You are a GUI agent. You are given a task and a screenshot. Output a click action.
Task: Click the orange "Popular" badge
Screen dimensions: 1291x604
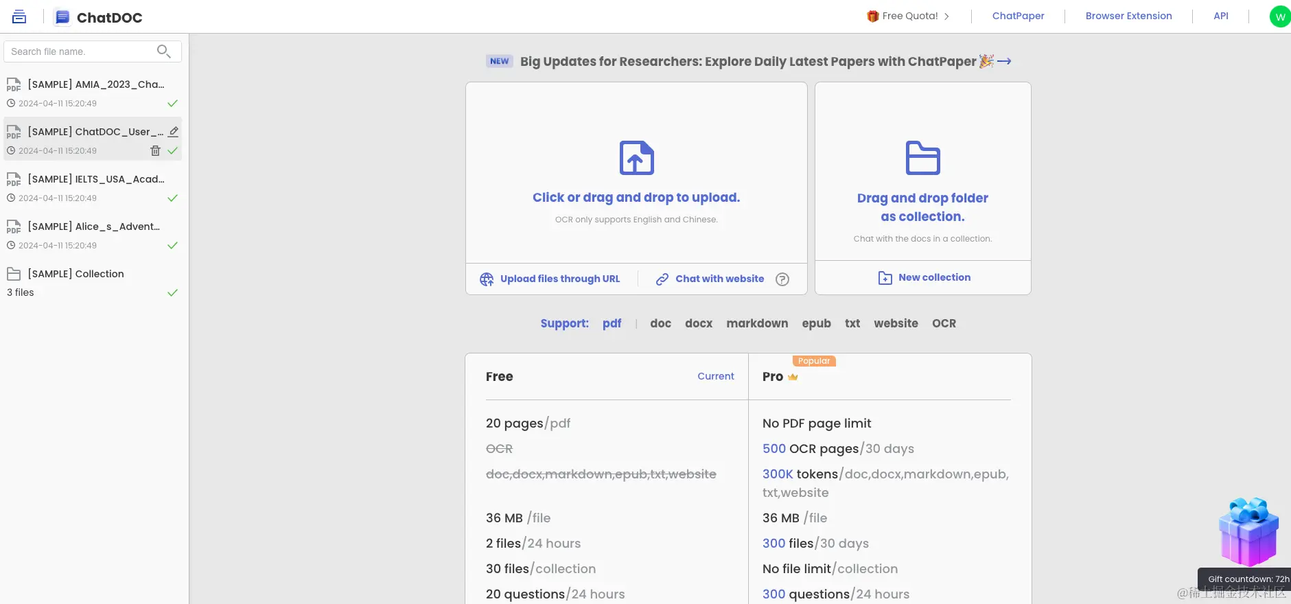point(814,361)
